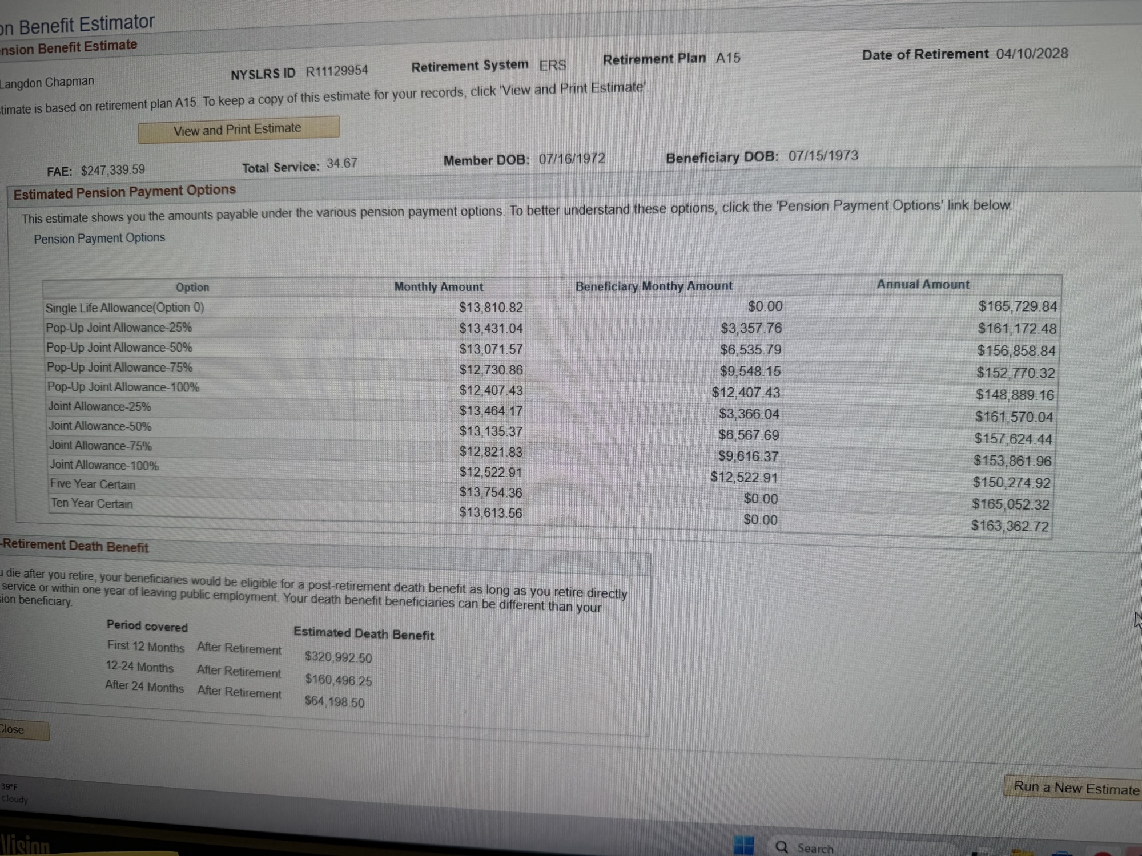Viewport: 1142px width, 856px height.
Task: Select the Five Year Certain row
Action: [x=93, y=484]
